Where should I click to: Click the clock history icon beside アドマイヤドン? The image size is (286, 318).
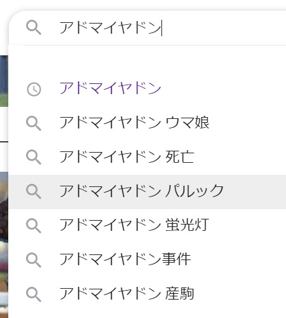pyautogui.click(x=34, y=90)
